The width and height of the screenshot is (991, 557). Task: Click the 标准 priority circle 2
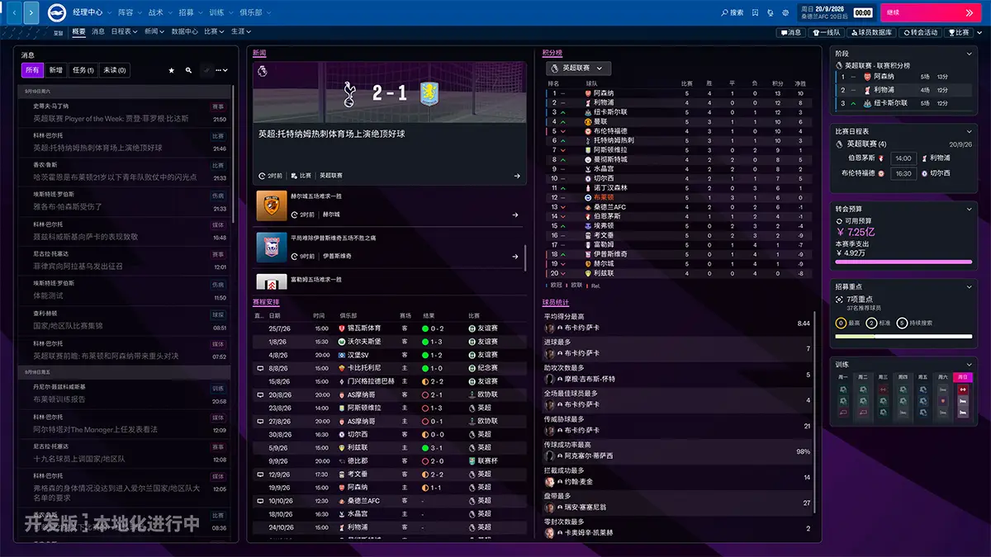[872, 323]
